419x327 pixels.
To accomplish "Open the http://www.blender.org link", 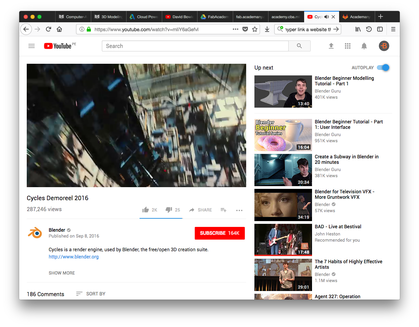I will coord(74,257).
